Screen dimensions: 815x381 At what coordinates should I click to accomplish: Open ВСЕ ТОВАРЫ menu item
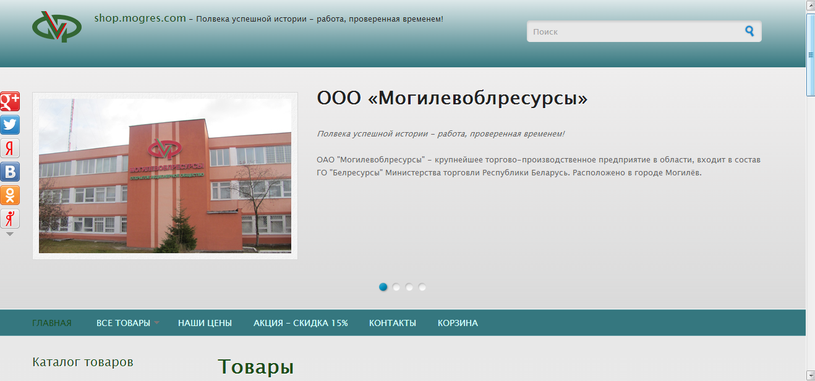pyautogui.click(x=123, y=323)
